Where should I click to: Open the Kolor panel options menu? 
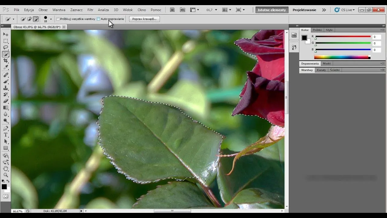382,30
